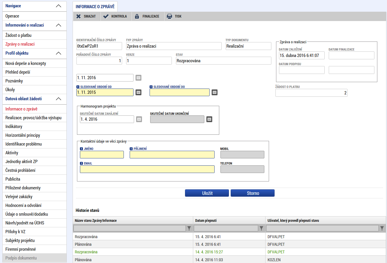
Task: Click filter icon of Název stavu column
Action: (x=189, y=228)
